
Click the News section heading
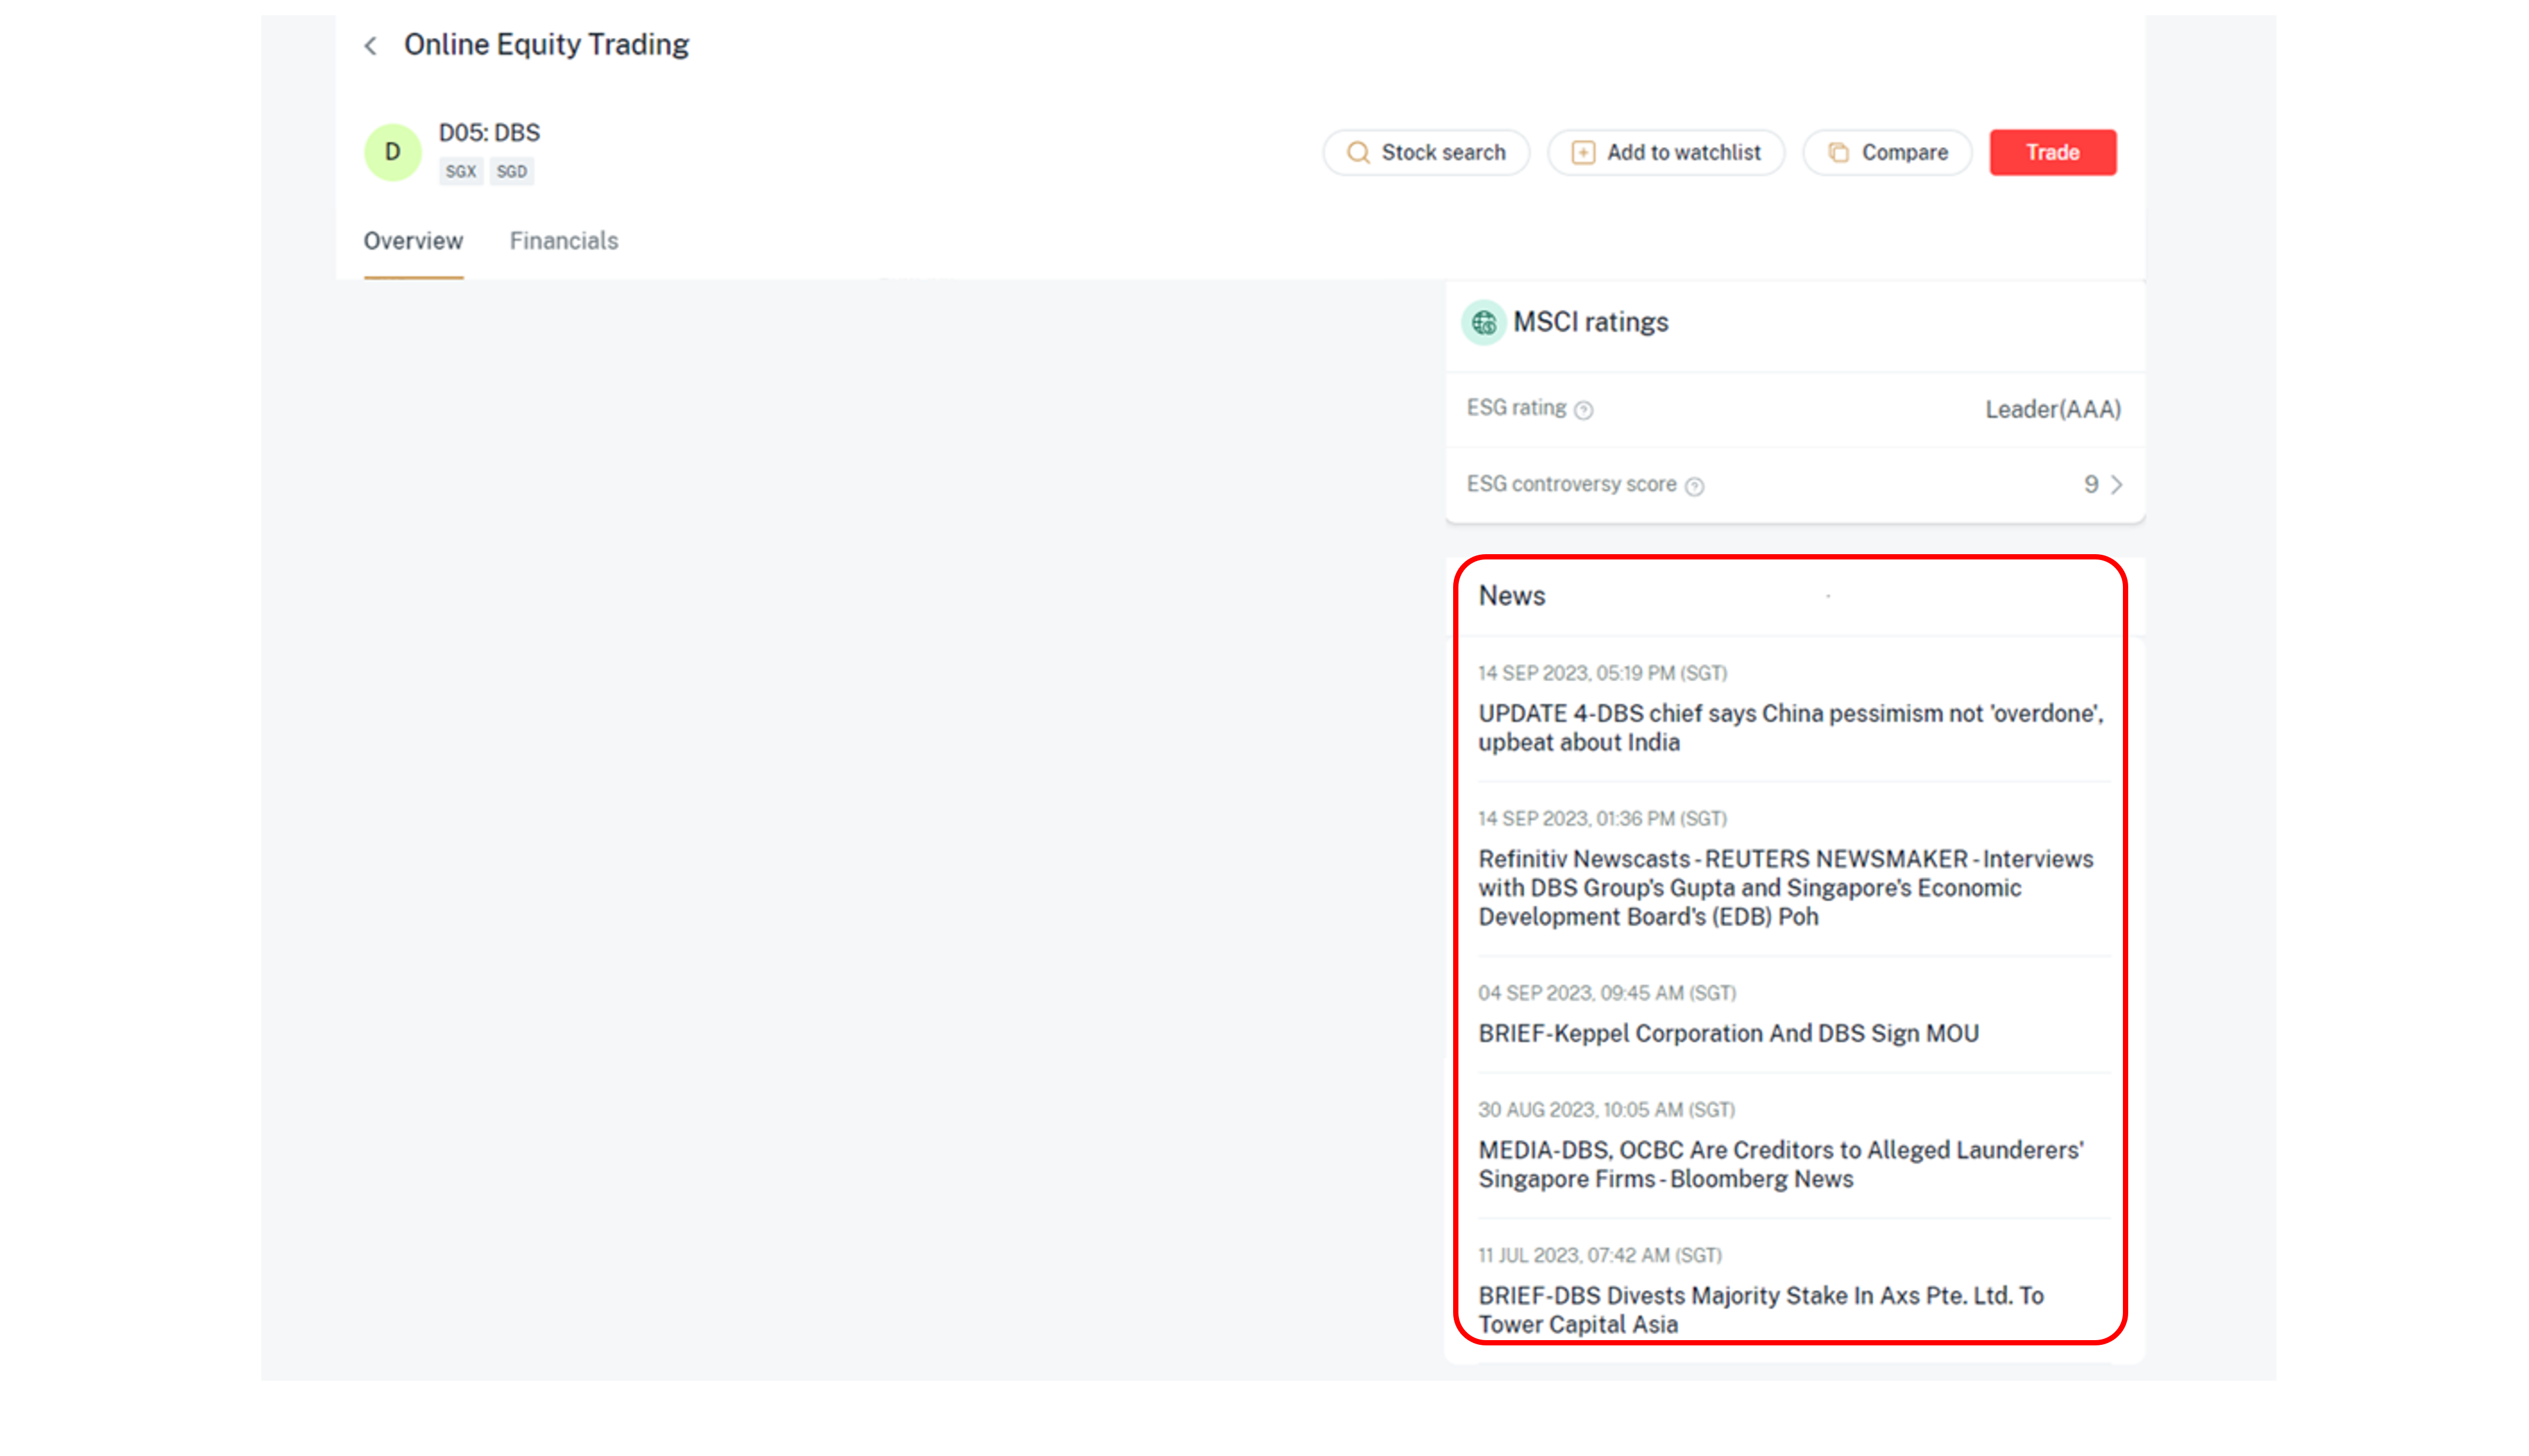[x=1511, y=596]
